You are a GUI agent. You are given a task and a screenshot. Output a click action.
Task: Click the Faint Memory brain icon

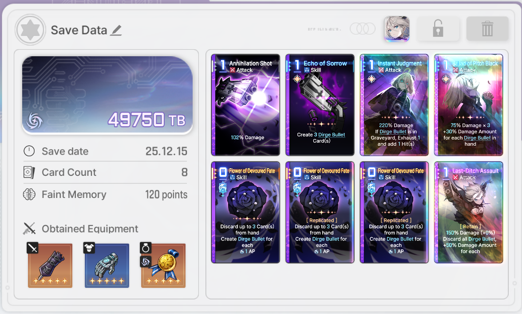(x=29, y=194)
